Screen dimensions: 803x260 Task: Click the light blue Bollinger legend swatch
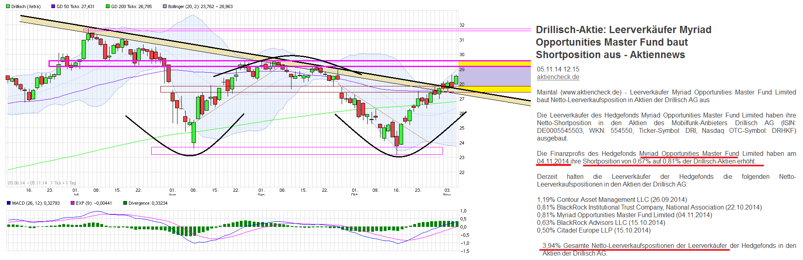[165, 6]
